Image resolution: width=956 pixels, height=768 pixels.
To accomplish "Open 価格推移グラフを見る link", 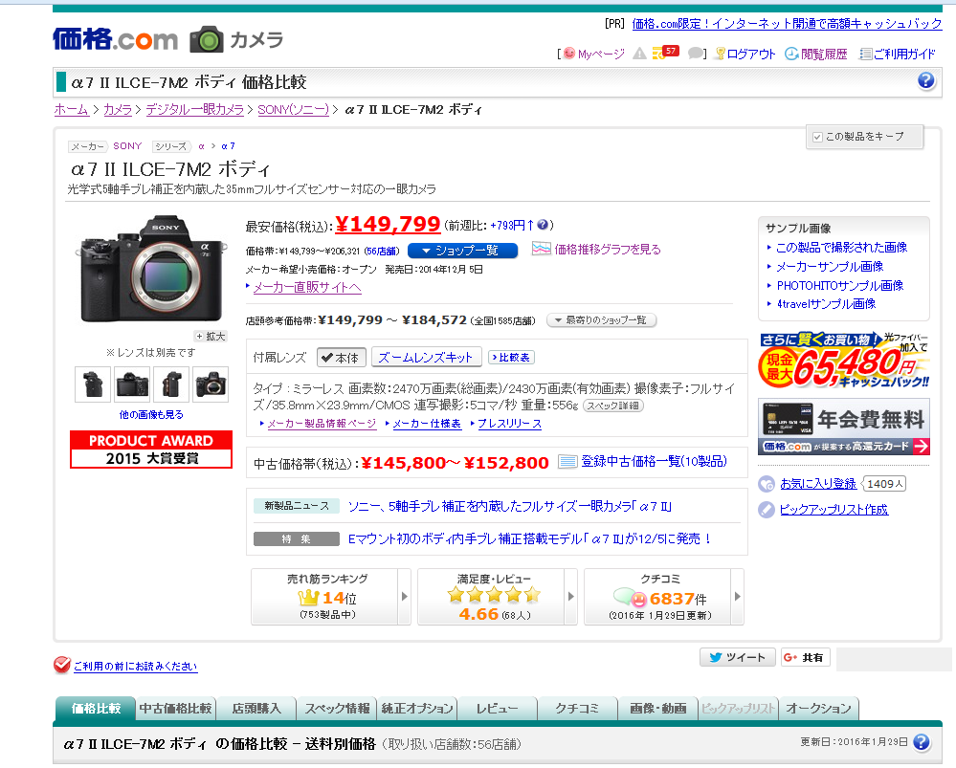I will point(608,250).
